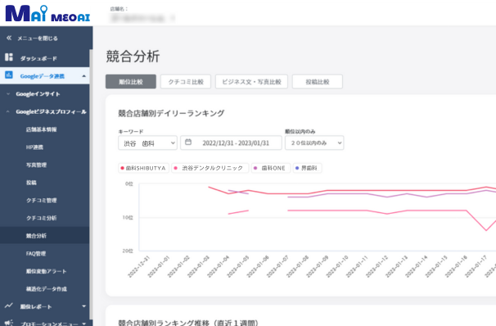The width and height of the screenshot is (496, 326).
Task: Expand the プロモーションメニュー section arrow
Action: (x=83, y=324)
